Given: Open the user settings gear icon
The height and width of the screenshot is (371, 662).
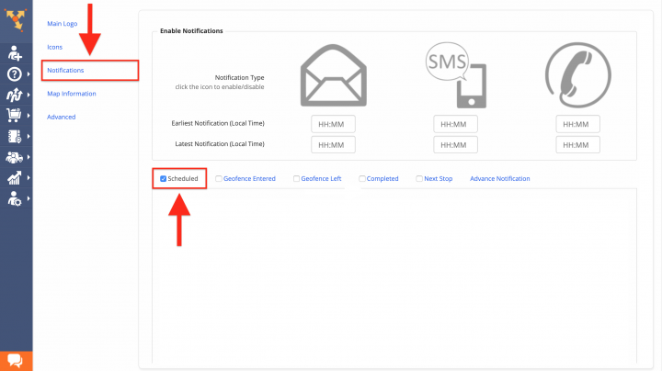Looking at the screenshot, I should point(15,198).
